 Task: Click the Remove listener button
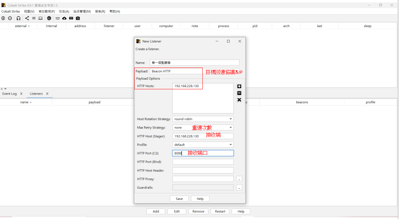(198, 211)
